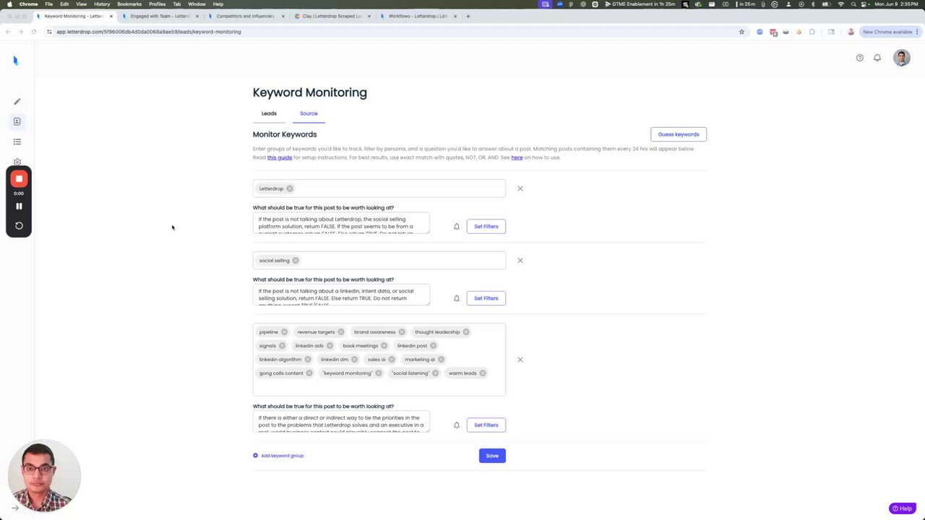Screen dimensions: 925x520
Task: Switch to the Leads tab
Action: coord(269,113)
